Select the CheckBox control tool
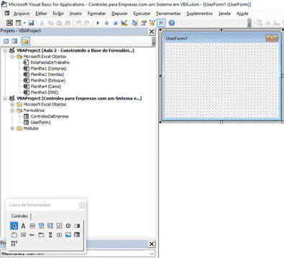This screenshot has height=258, width=284. pyautogui.click(x=59, y=226)
